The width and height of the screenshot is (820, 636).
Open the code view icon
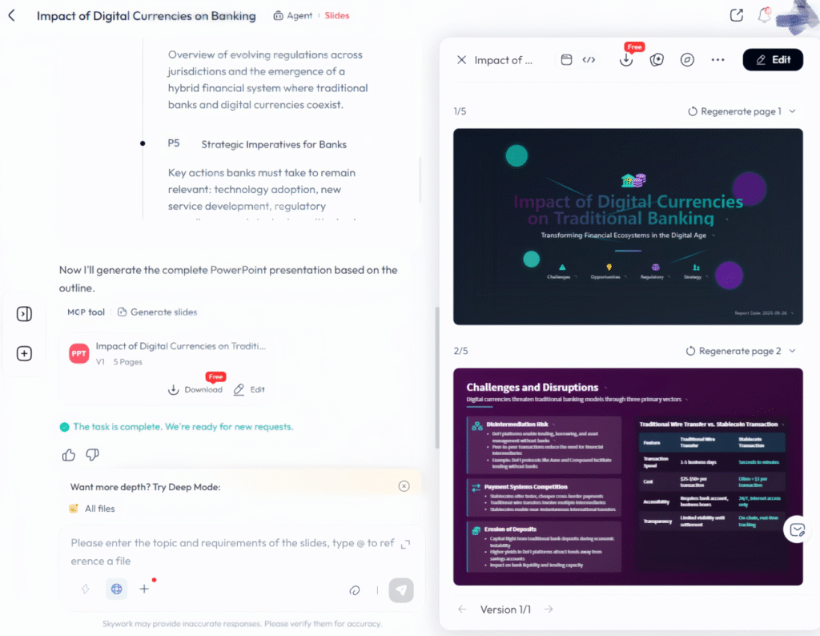[589, 60]
